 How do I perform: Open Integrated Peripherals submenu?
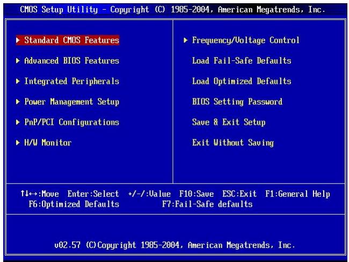coord(71,81)
